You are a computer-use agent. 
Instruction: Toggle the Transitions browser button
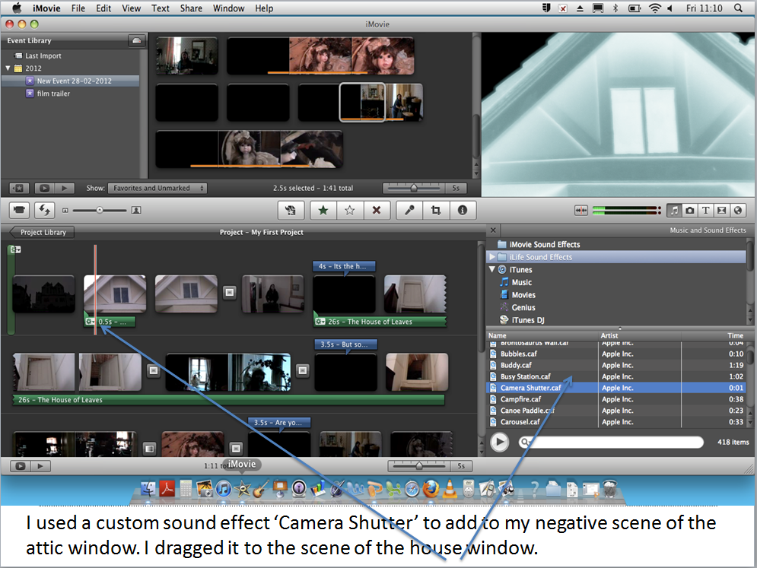pyautogui.click(x=722, y=210)
